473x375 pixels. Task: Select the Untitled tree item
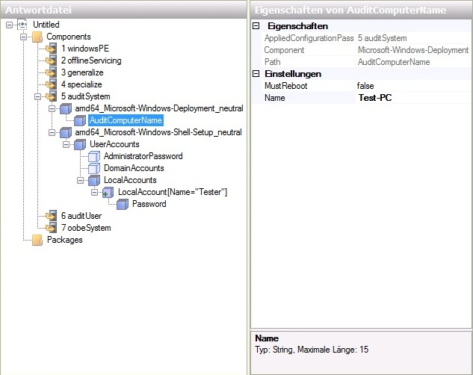(x=46, y=25)
